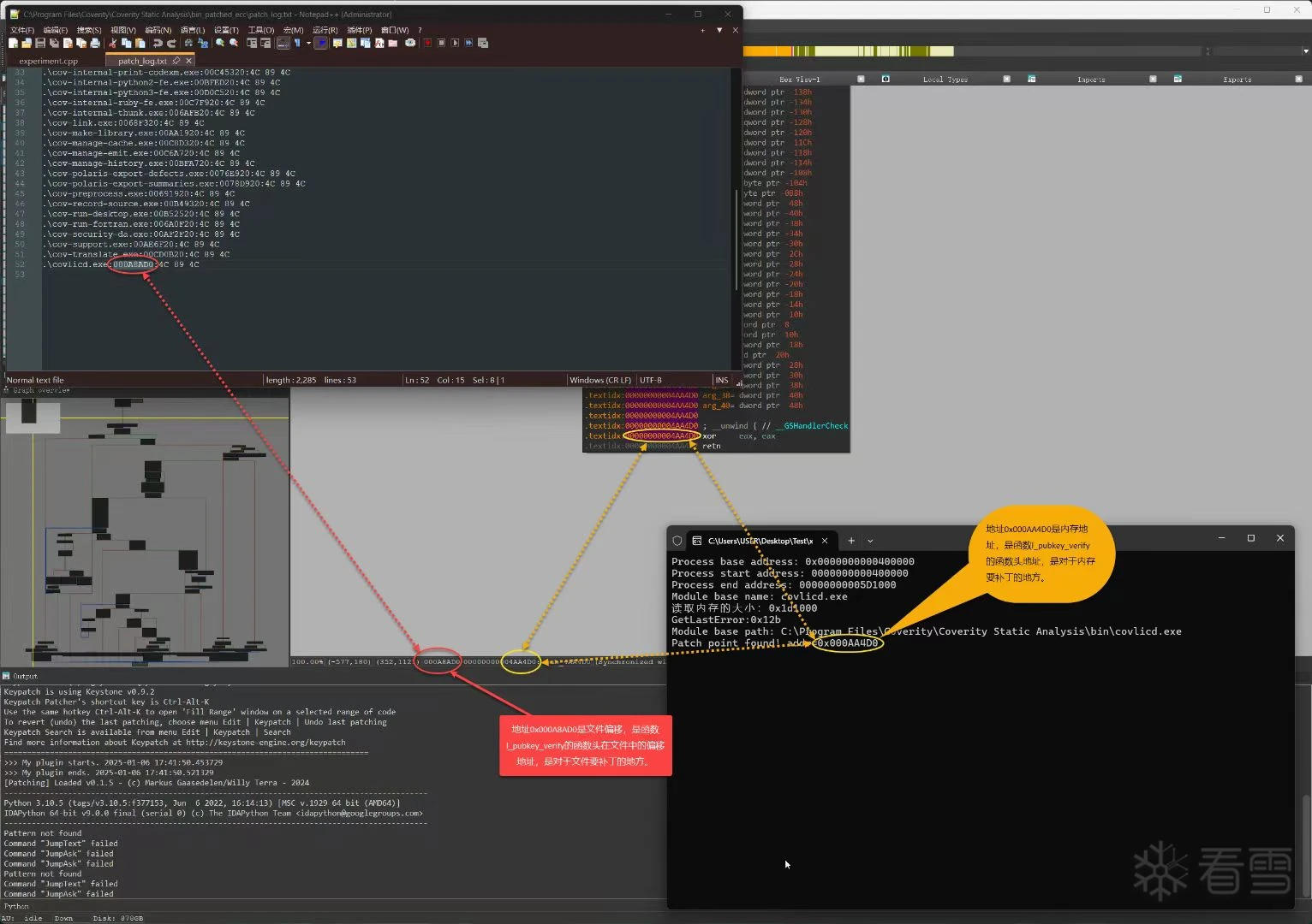Click 'length : 2,285 lines : 53' status text
Screen dimensions: 1312x924
pos(311,380)
